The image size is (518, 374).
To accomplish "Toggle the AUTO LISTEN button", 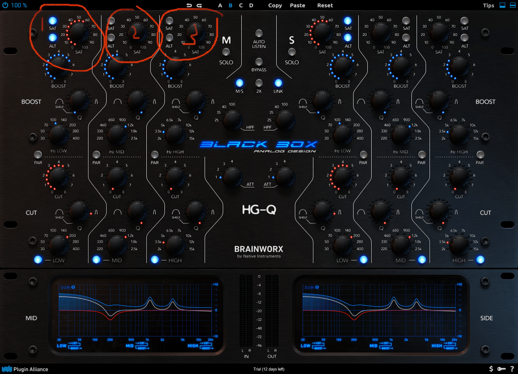I will pyautogui.click(x=259, y=33).
